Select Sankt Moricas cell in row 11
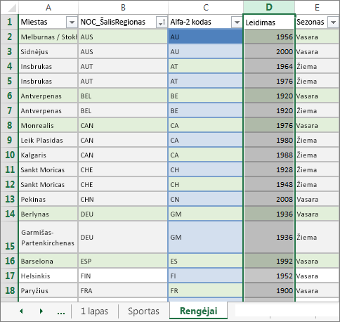Screen dimensions: 340x322 pyautogui.click(x=48, y=169)
